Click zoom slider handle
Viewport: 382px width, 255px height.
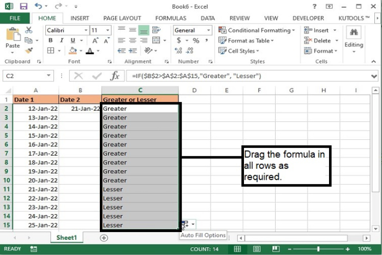click(x=318, y=249)
